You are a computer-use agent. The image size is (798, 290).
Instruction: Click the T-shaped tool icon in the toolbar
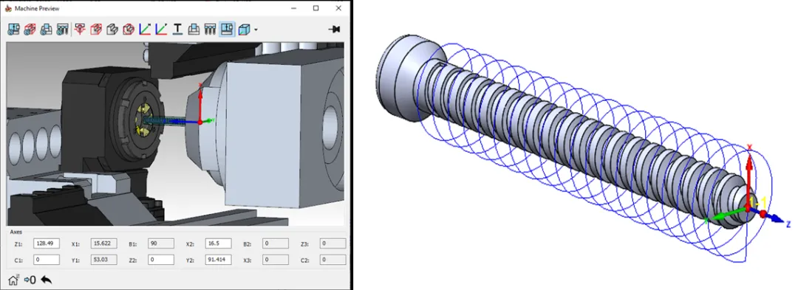point(177,30)
